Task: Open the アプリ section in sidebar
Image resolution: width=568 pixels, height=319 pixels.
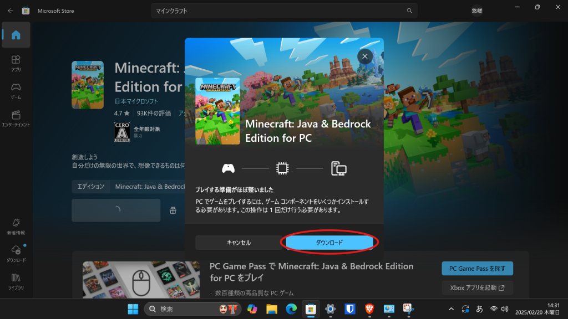Action: 16,63
